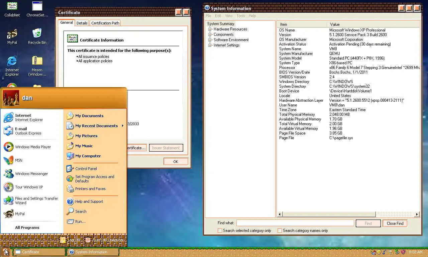Click inside the Find what field
The image size is (428, 257).
(295, 223)
